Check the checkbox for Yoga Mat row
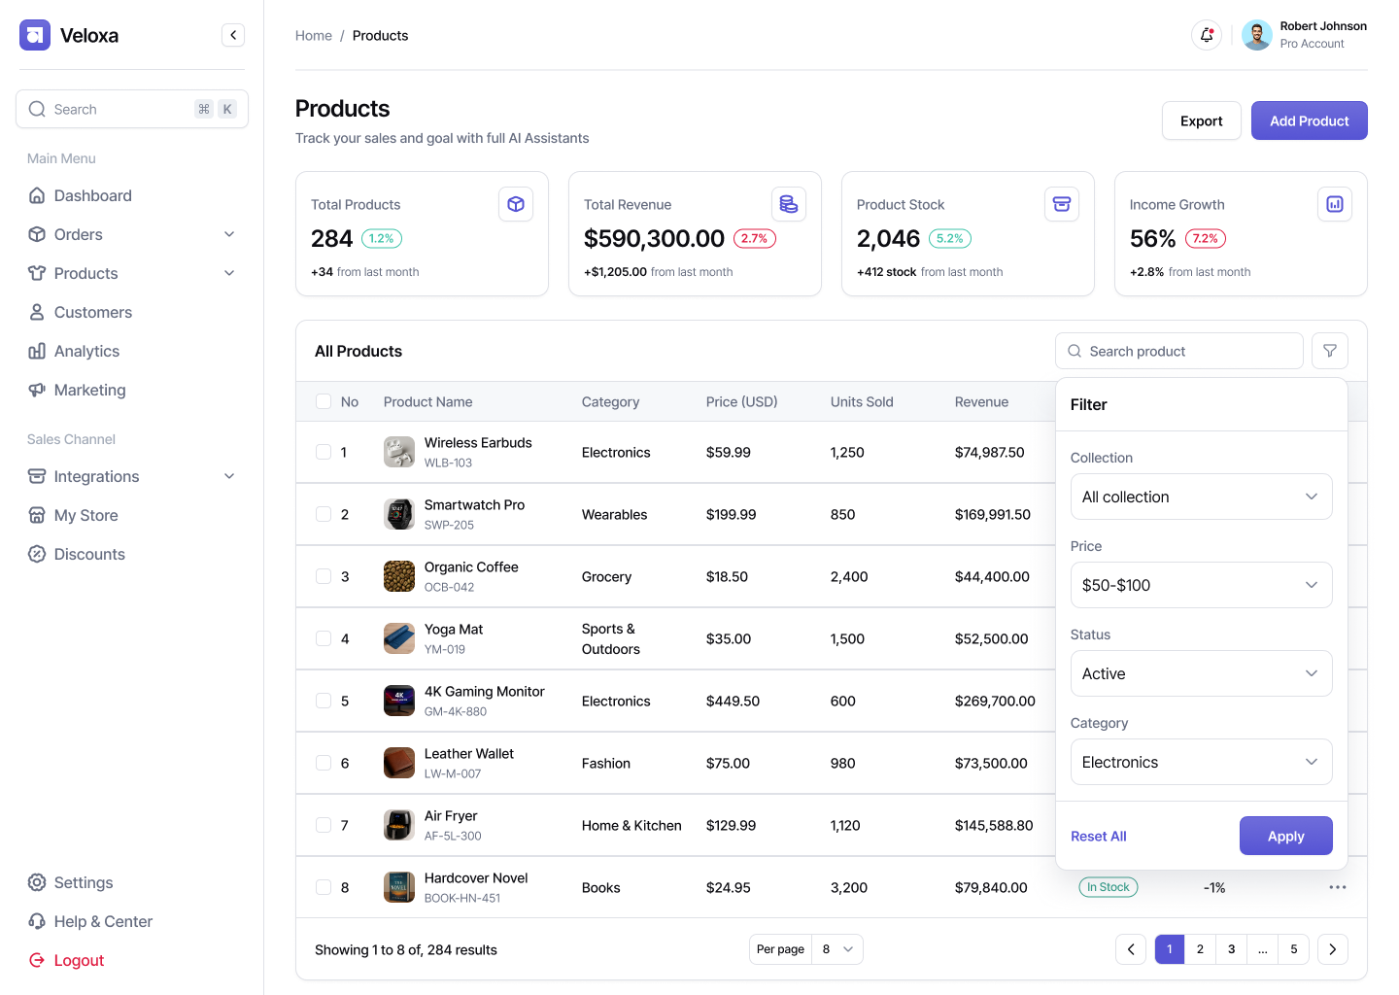Image resolution: width=1399 pixels, height=995 pixels. 324,638
